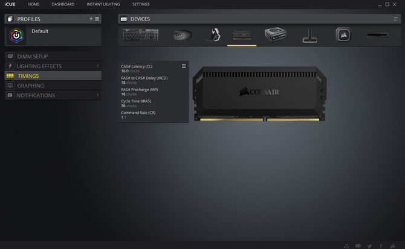Select the power supply unit icon

click(275, 35)
